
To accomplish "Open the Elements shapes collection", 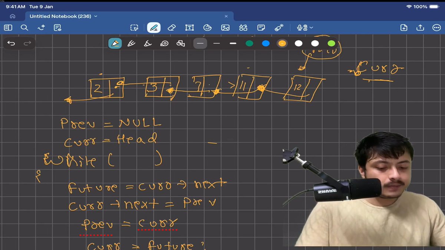I will tap(243, 28).
